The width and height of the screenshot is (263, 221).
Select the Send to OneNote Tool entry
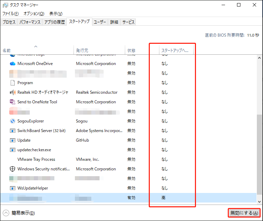(37, 102)
